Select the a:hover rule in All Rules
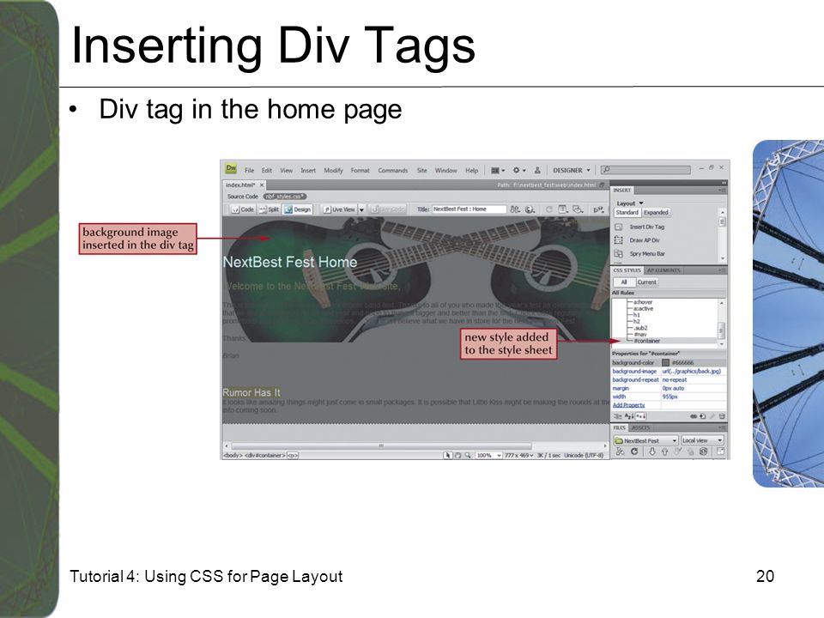This screenshot has height=618, width=824. tap(643, 302)
